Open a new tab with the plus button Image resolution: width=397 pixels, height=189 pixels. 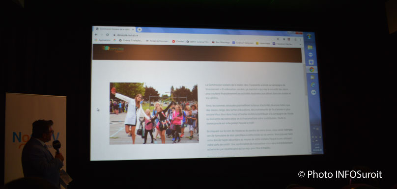(139, 29)
